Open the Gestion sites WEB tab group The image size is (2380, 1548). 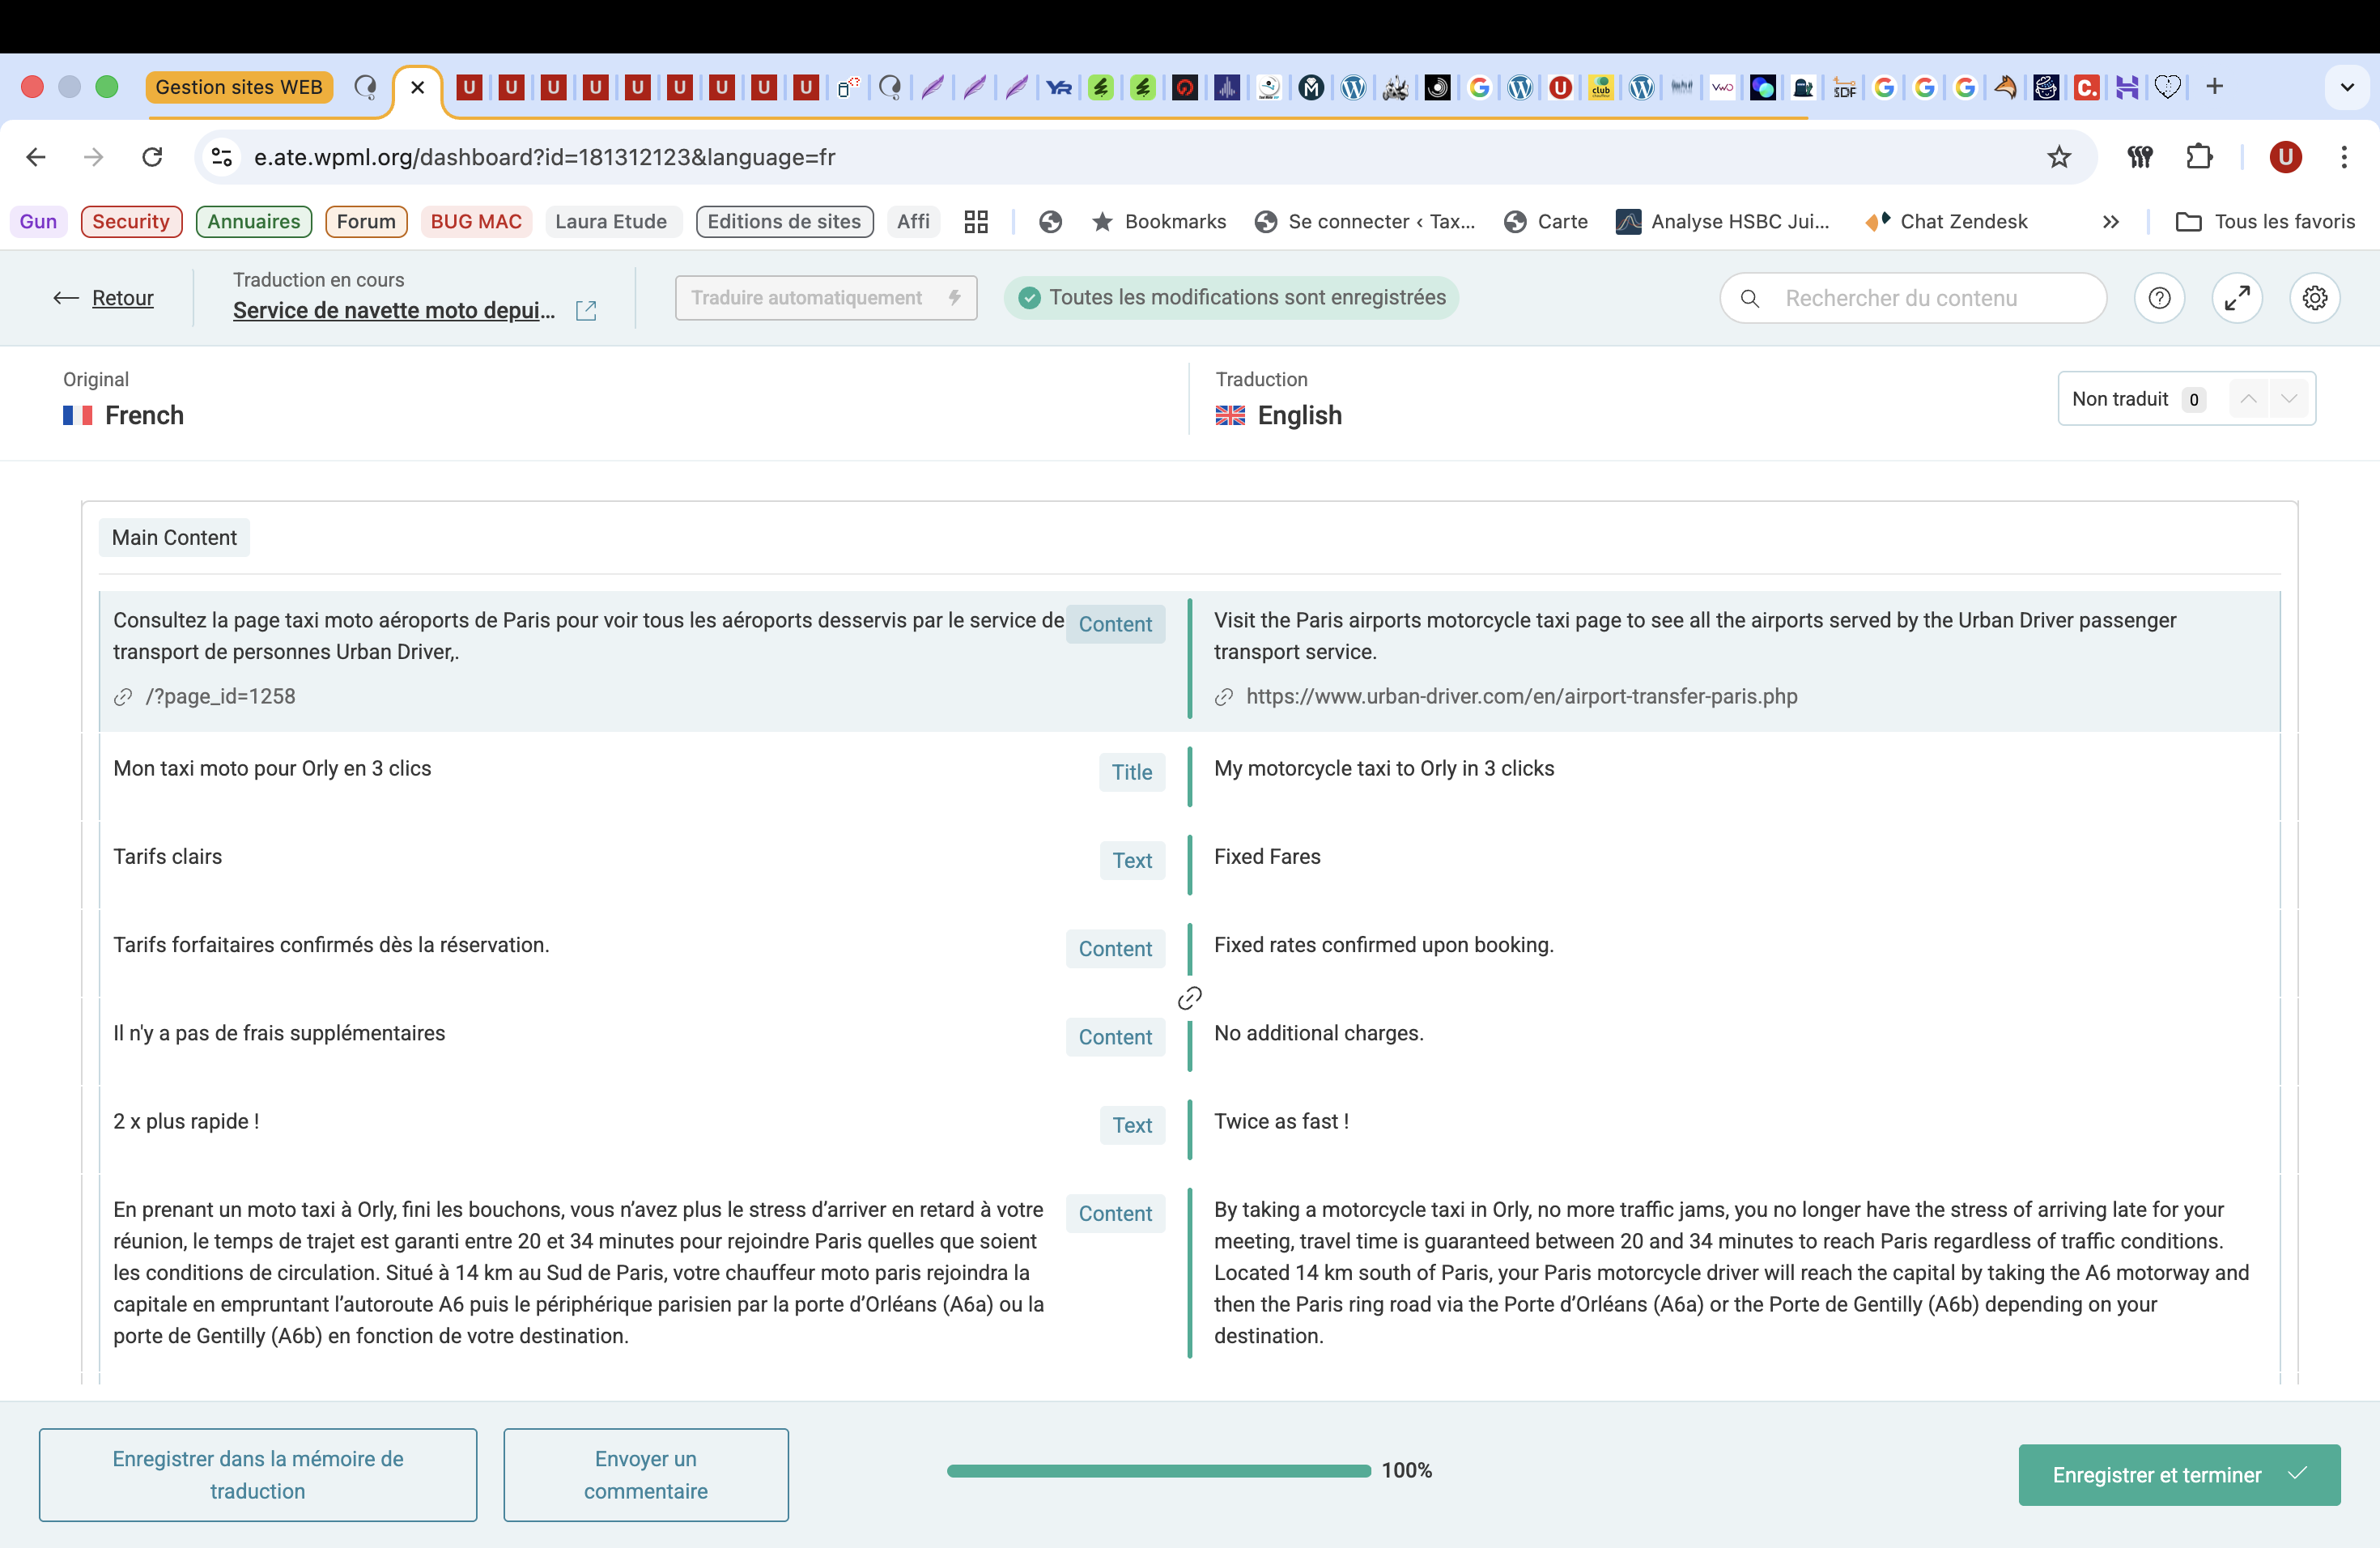tap(239, 87)
